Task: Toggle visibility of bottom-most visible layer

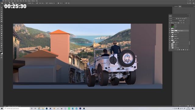Action: 170,48
